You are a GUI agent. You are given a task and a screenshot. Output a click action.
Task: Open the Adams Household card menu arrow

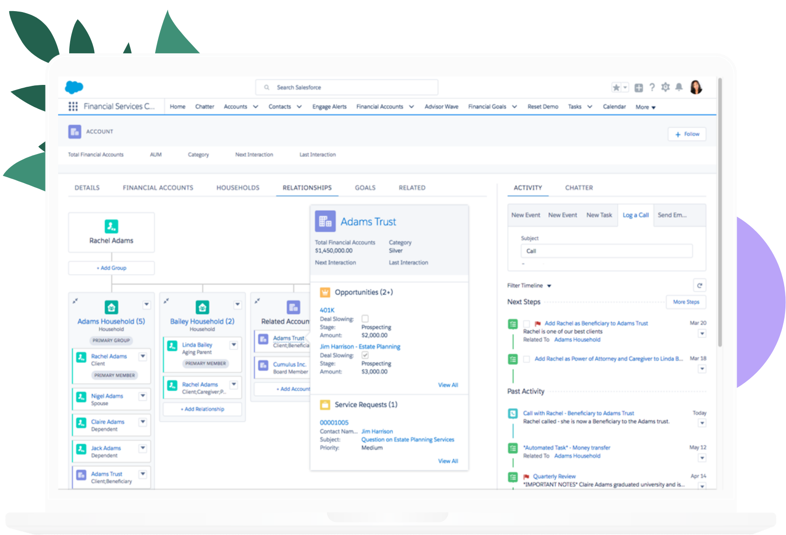[147, 305]
